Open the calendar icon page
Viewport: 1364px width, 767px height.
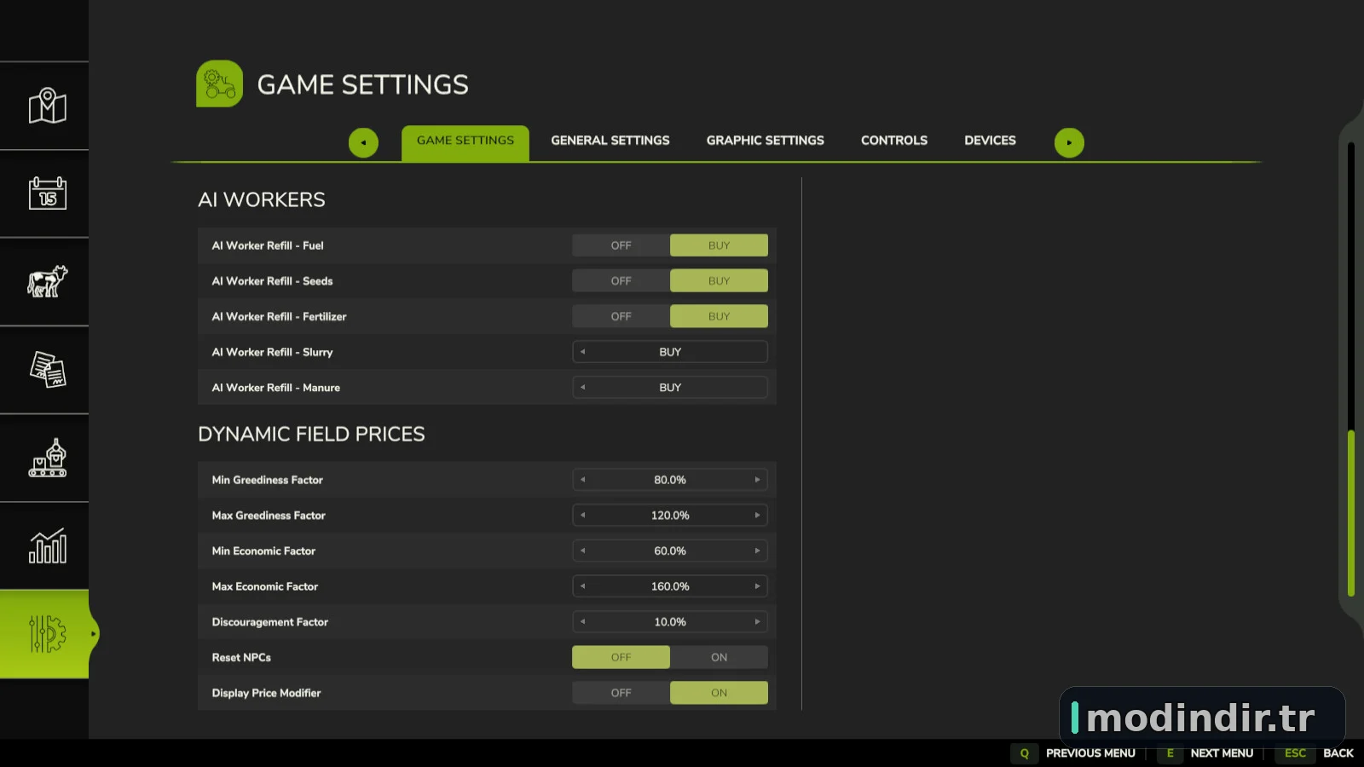point(47,193)
